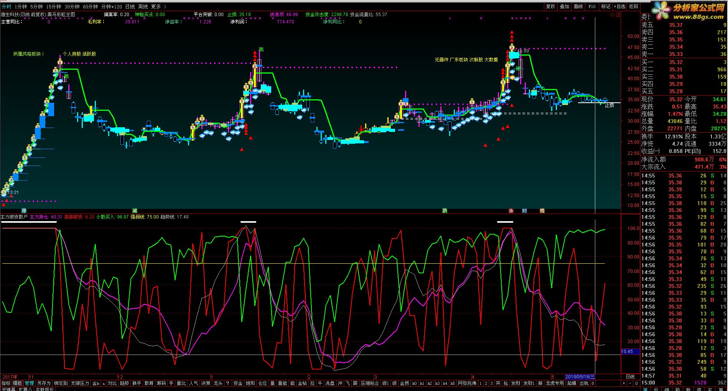The image size is (728, 391).
Task: Select the 资金 indicator
Action: tap(238, 383)
